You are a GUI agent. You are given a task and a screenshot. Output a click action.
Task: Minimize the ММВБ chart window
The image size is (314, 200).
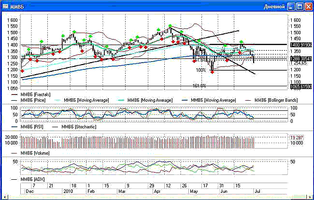pyautogui.click(x=291, y=7)
